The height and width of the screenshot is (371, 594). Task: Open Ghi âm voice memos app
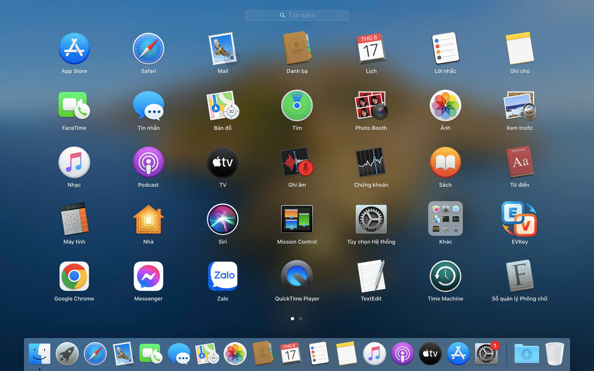click(297, 162)
